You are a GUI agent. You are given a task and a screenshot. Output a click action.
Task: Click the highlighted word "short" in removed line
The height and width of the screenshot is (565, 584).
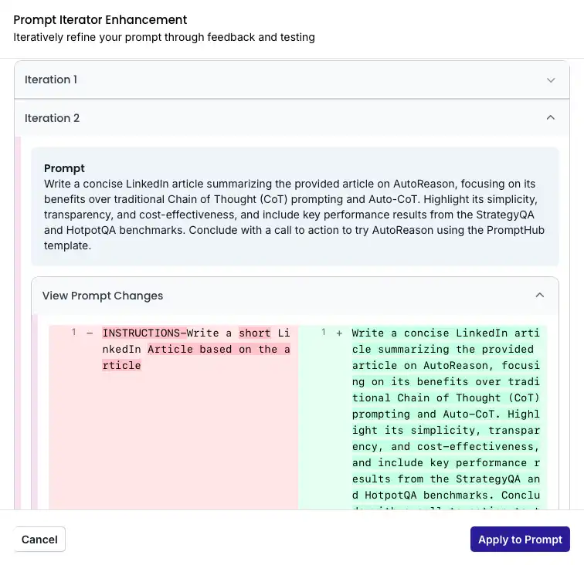click(255, 333)
